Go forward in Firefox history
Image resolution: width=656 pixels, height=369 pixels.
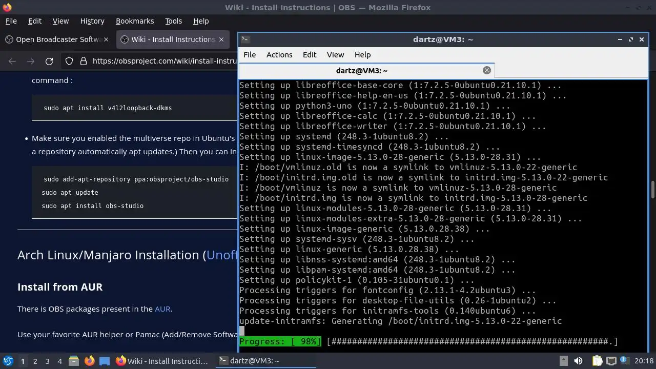(x=31, y=61)
